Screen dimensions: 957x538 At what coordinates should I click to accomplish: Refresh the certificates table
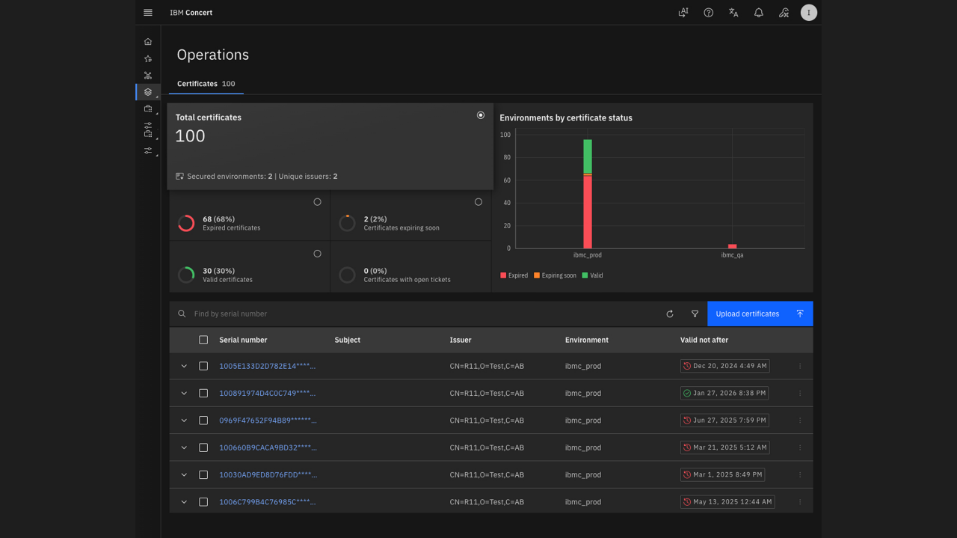pyautogui.click(x=670, y=314)
